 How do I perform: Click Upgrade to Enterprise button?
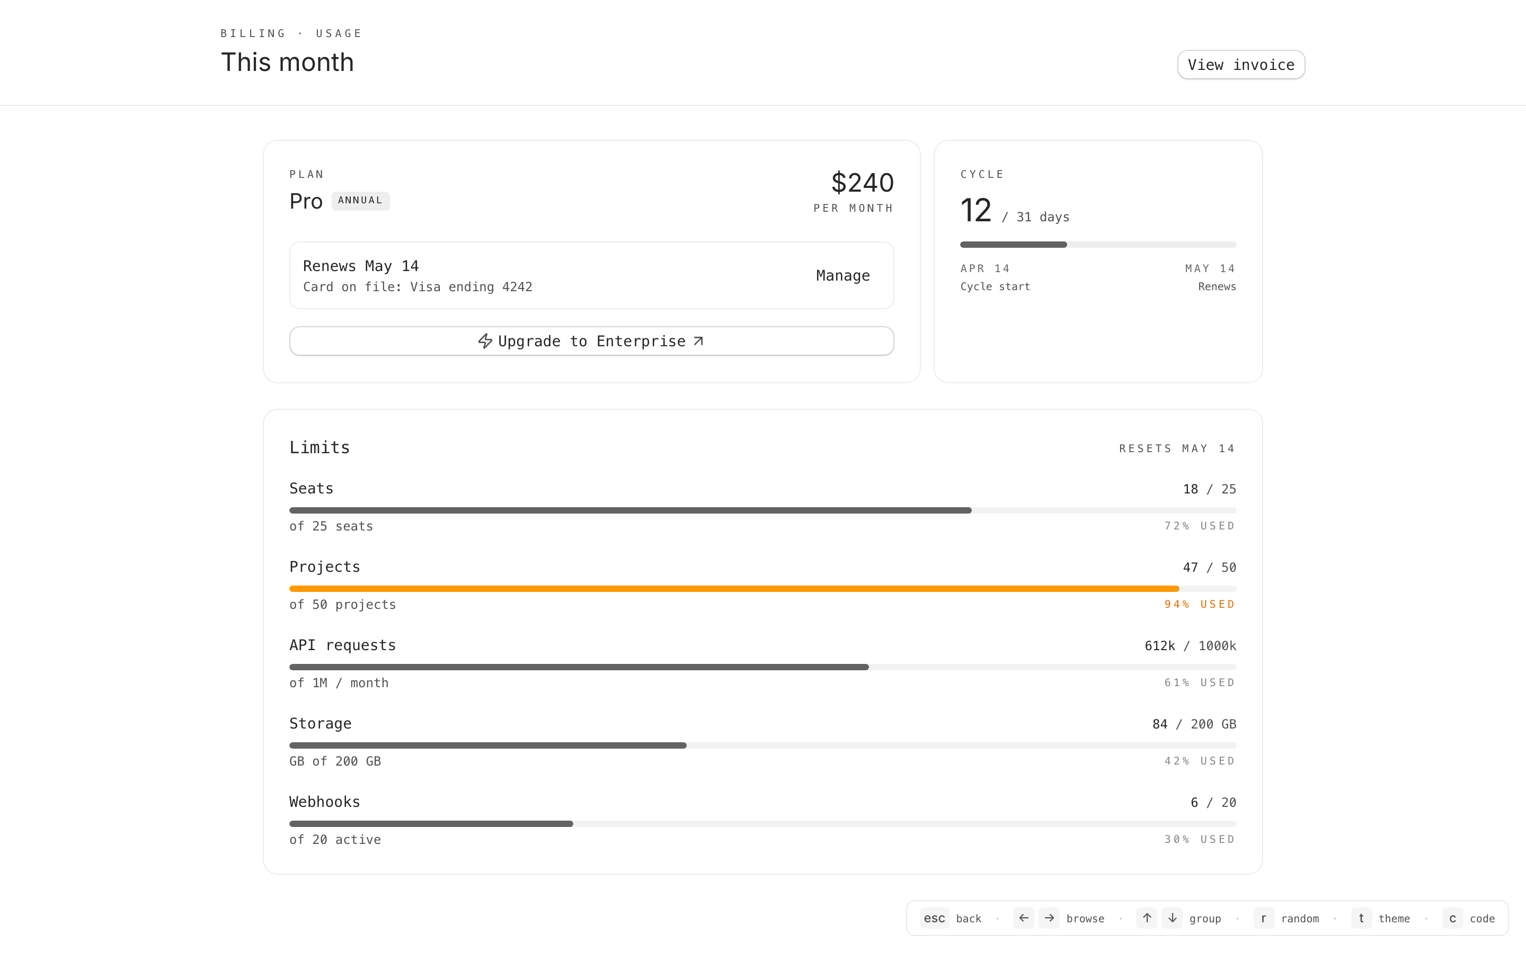[x=591, y=341]
